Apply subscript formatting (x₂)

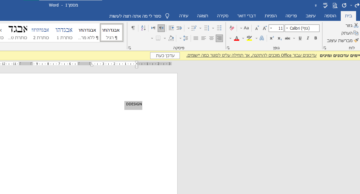pos(279,38)
